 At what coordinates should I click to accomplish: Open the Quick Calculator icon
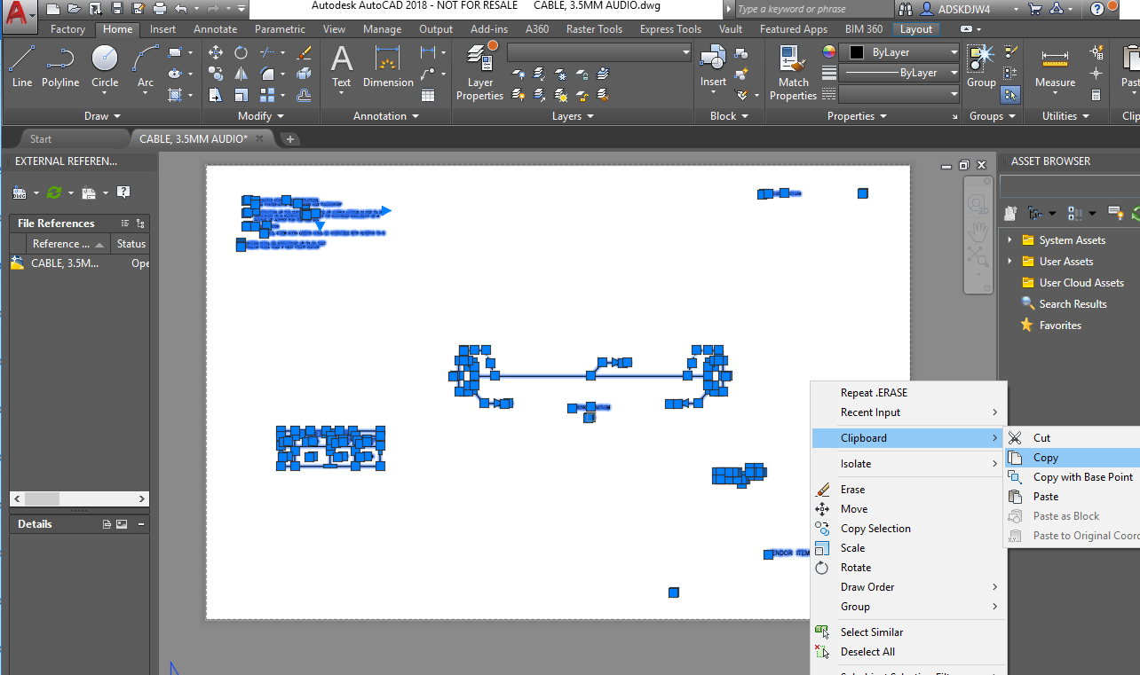1096,95
